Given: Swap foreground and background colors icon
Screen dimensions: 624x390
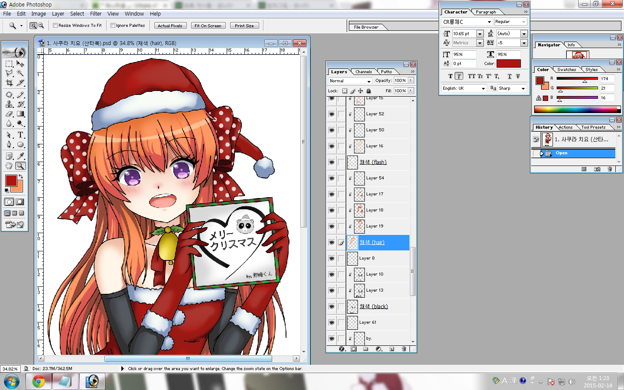Looking at the screenshot, I should pos(20,176).
